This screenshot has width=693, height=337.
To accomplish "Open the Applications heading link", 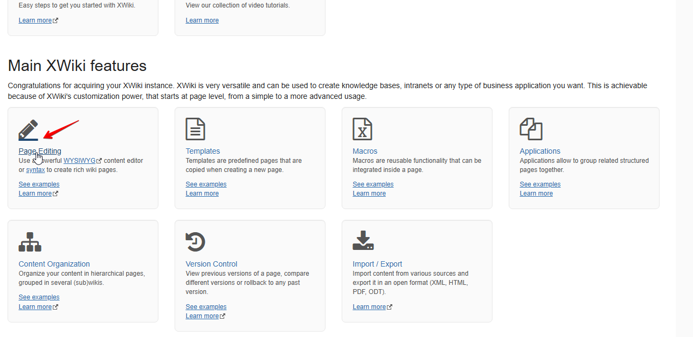I will click(540, 151).
